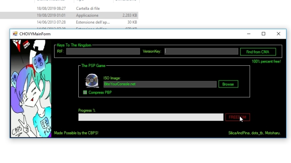Click the CHOVYMainForm title bar app icon
Image resolution: width=291 pixels, height=163 pixels.
[x=15, y=33]
